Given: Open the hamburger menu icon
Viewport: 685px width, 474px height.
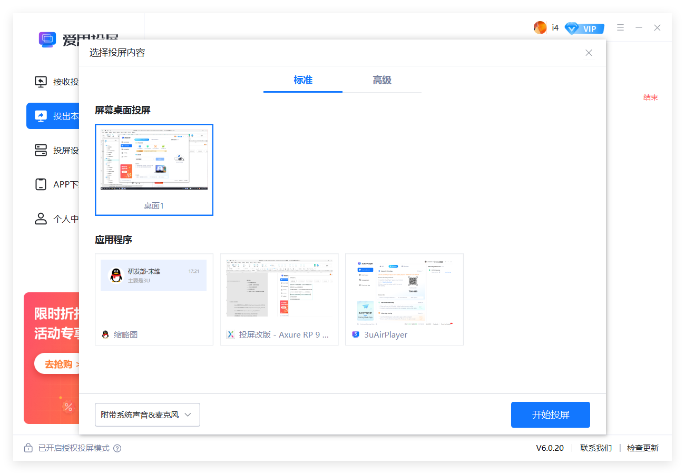Looking at the screenshot, I should [620, 27].
